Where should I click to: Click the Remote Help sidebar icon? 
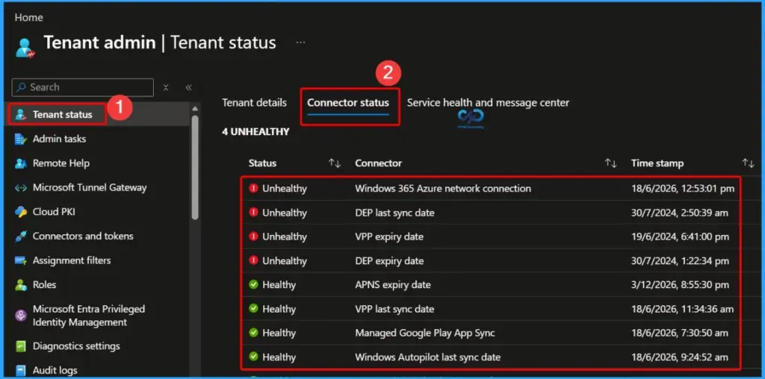click(20, 163)
